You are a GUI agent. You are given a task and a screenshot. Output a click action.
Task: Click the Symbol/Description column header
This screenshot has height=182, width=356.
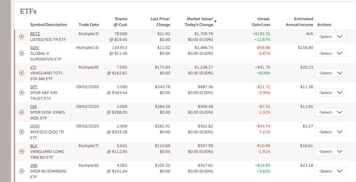(48, 25)
